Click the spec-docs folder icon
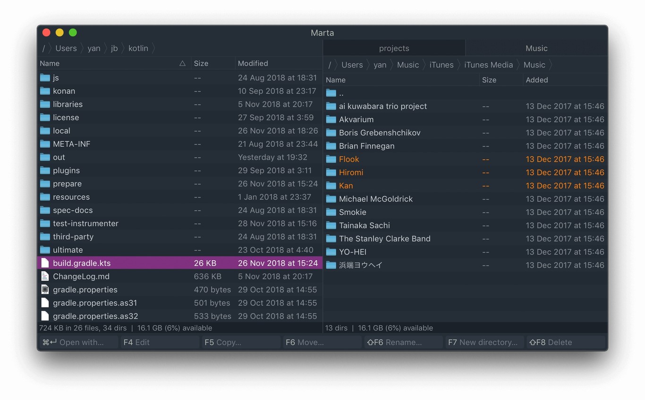The width and height of the screenshot is (645, 400). [x=45, y=210]
